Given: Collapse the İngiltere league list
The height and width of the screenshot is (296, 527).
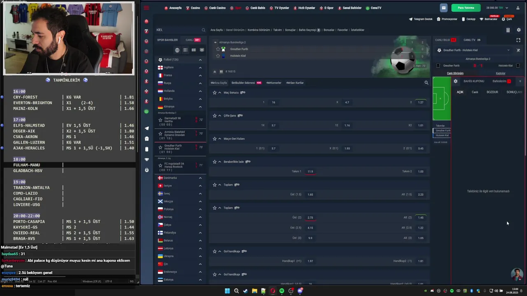Looking at the screenshot, I should (x=200, y=67).
